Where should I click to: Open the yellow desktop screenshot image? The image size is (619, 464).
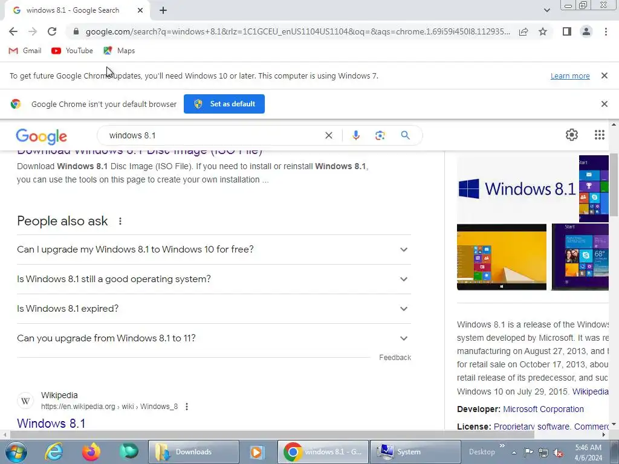(x=502, y=257)
